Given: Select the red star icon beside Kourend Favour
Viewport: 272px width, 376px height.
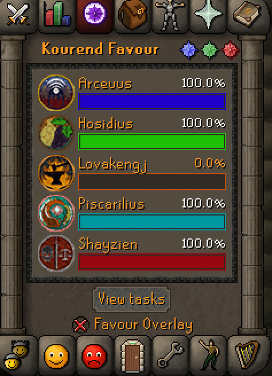Looking at the screenshot, I should tap(230, 50).
